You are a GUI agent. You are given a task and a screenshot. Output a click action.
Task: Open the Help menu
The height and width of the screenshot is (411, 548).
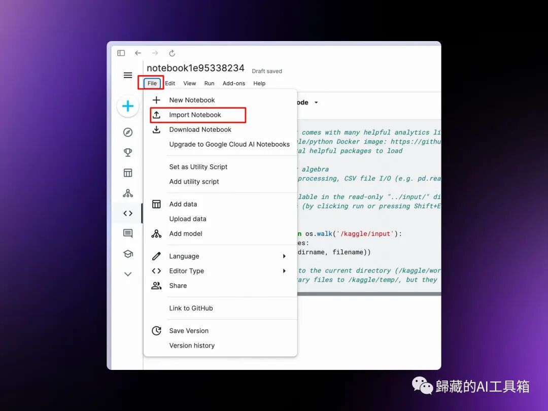click(x=259, y=83)
